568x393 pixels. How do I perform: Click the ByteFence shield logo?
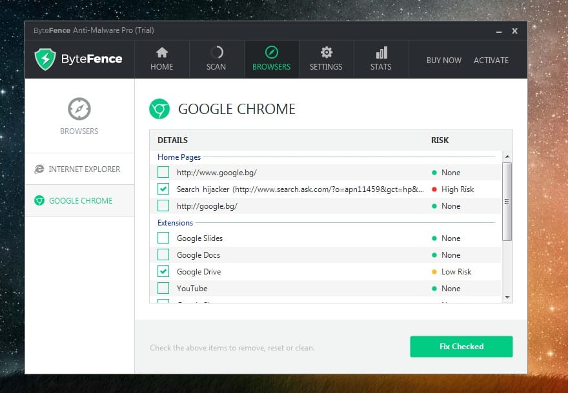(x=45, y=59)
